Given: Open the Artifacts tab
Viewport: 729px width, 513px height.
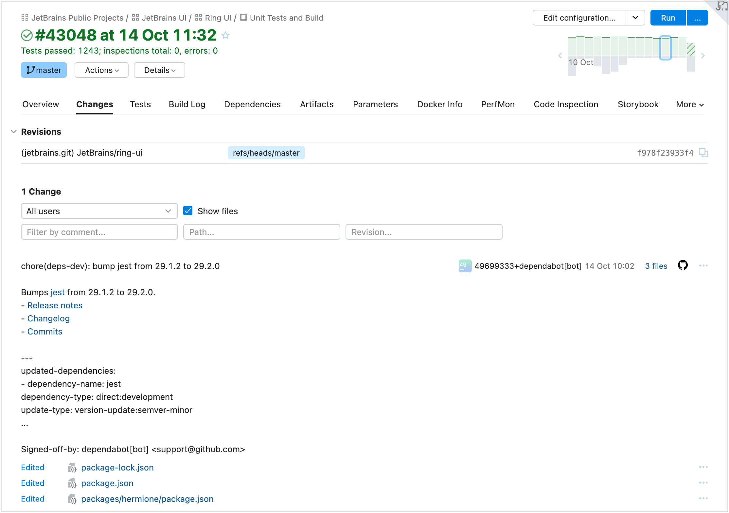Looking at the screenshot, I should tap(316, 104).
